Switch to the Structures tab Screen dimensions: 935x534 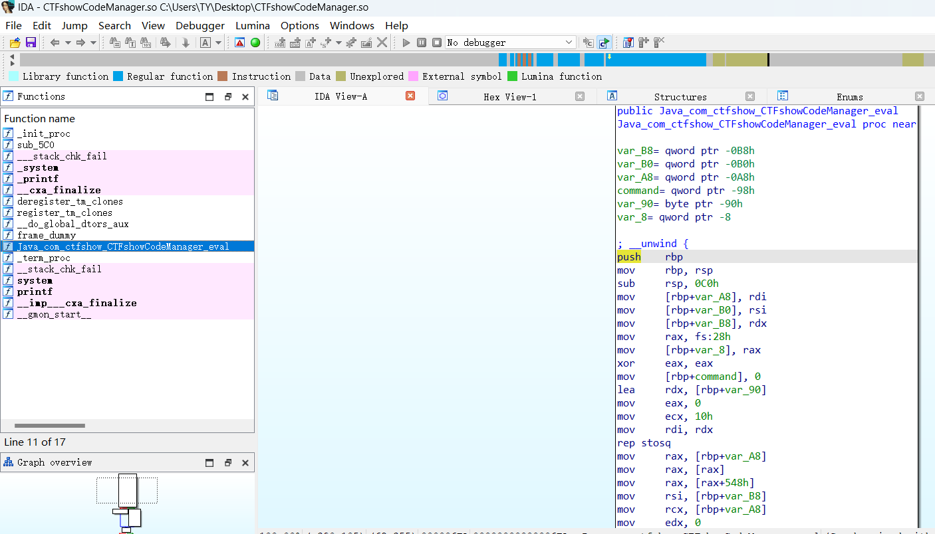pyautogui.click(x=680, y=96)
